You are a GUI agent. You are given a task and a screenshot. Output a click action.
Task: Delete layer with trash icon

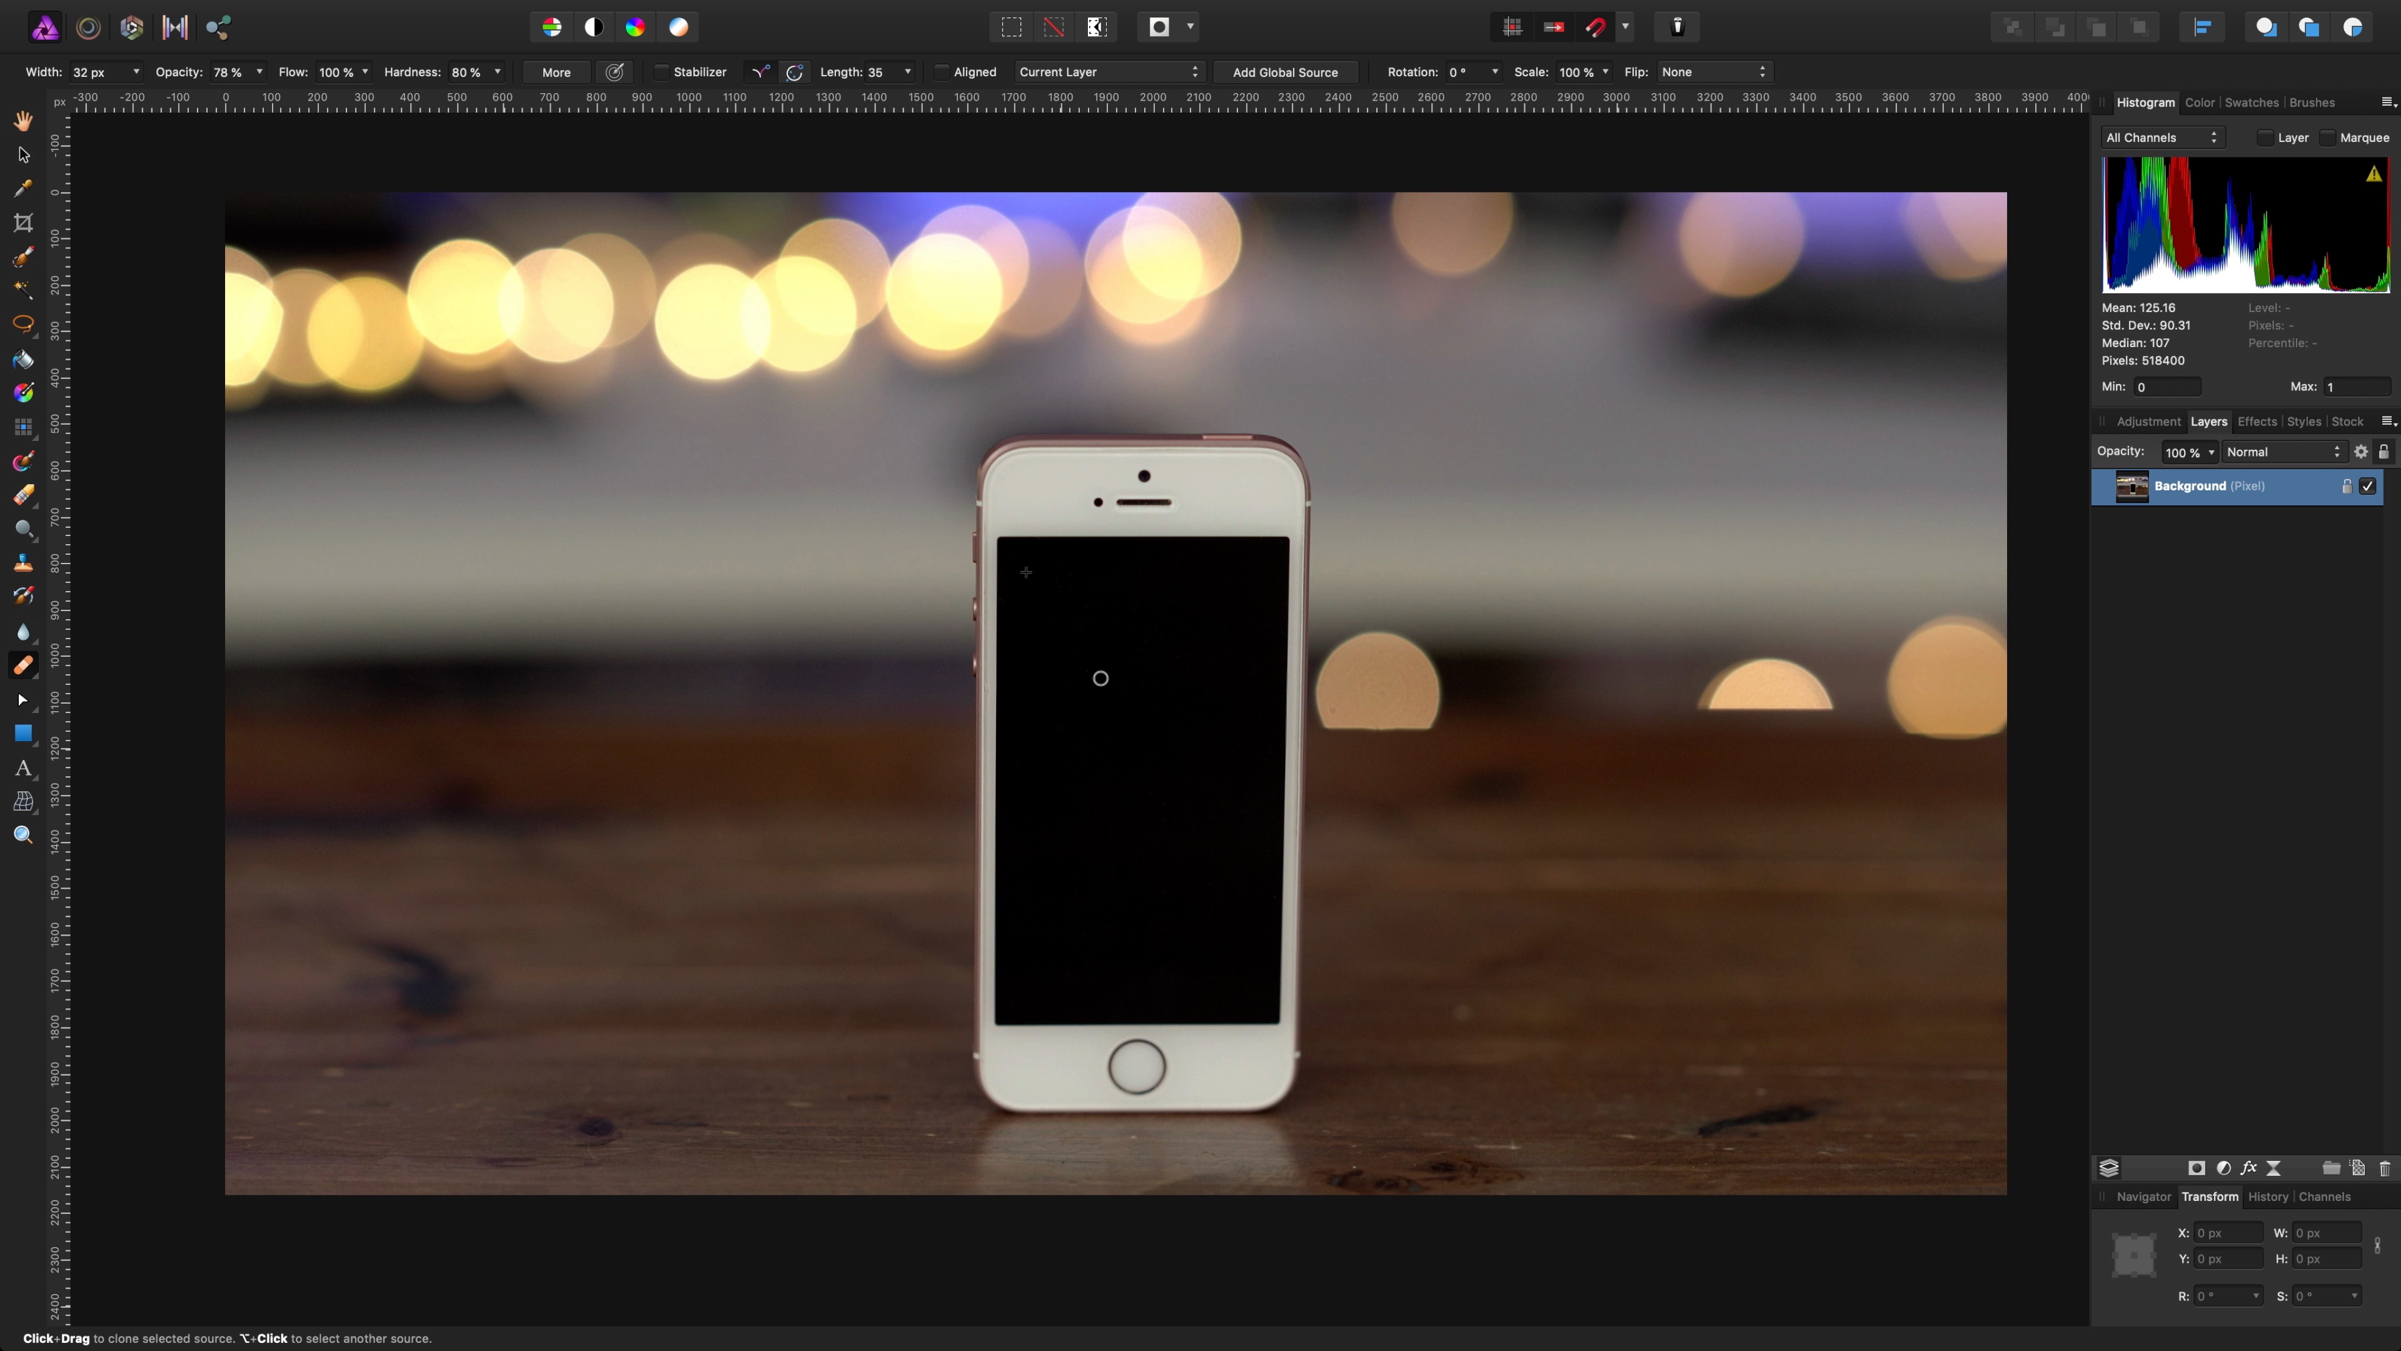(x=2384, y=1168)
